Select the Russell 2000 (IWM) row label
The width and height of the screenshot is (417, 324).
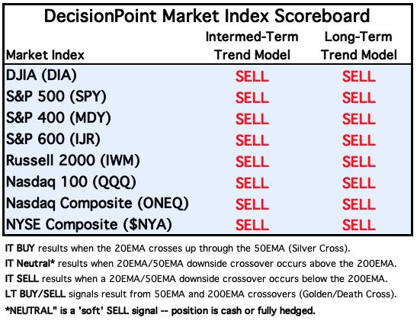point(73,160)
